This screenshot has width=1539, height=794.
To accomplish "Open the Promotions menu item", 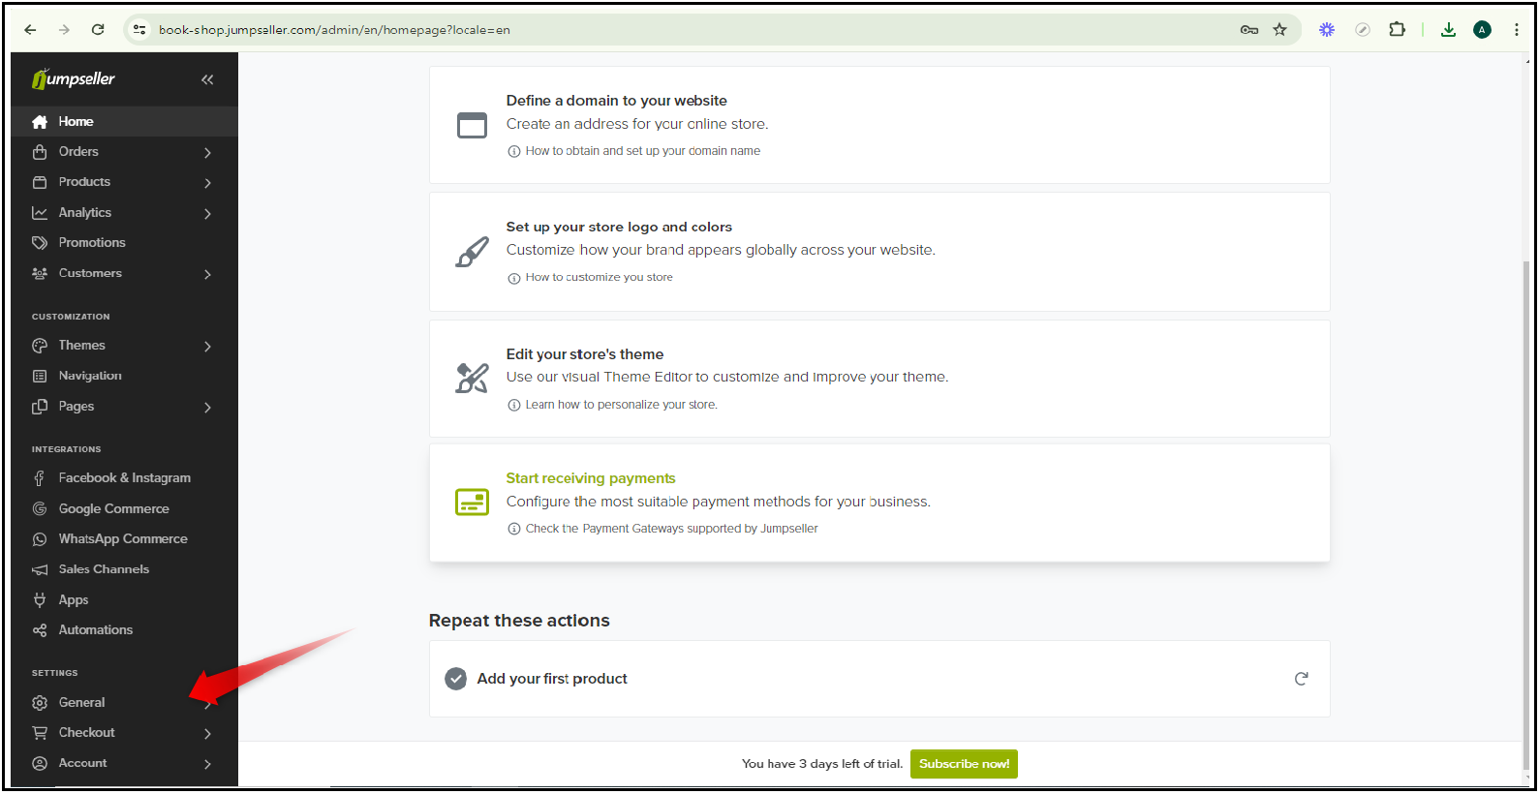I will pyautogui.click(x=124, y=243).
